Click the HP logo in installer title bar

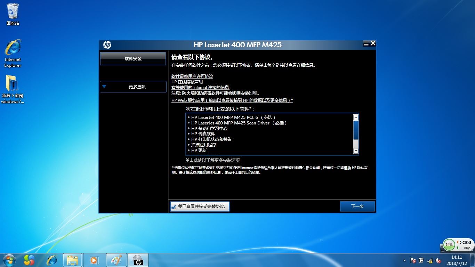(x=107, y=45)
